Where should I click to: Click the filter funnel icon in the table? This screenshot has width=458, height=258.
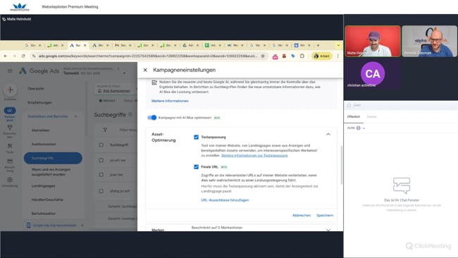[105, 130]
